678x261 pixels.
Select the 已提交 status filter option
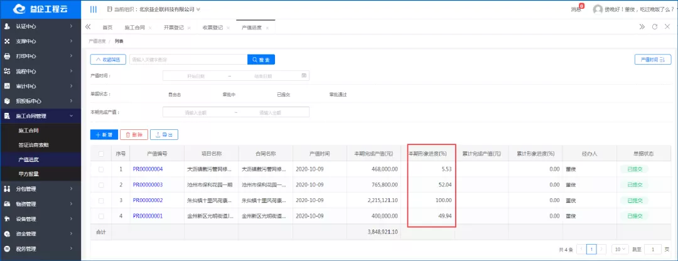coord(283,94)
